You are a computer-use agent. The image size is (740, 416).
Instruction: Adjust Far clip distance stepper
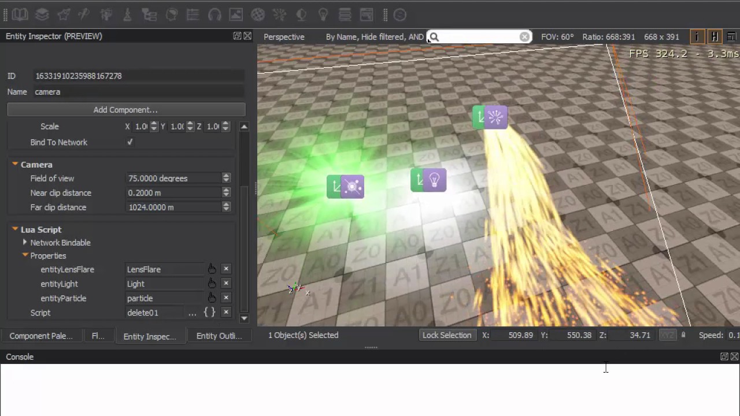point(226,207)
